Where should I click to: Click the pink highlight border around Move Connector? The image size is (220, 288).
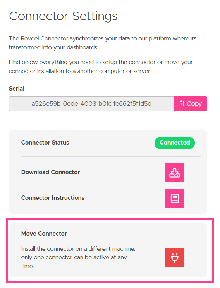click(x=110, y=219)
